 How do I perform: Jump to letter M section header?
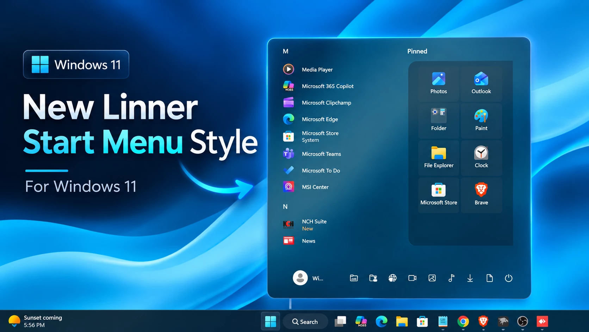click(285, 52)
